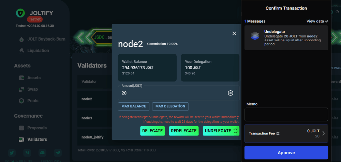This screenshot has width=341, height=162.
Task: Click the REDELEGATE button
Action: pos(184,131)
